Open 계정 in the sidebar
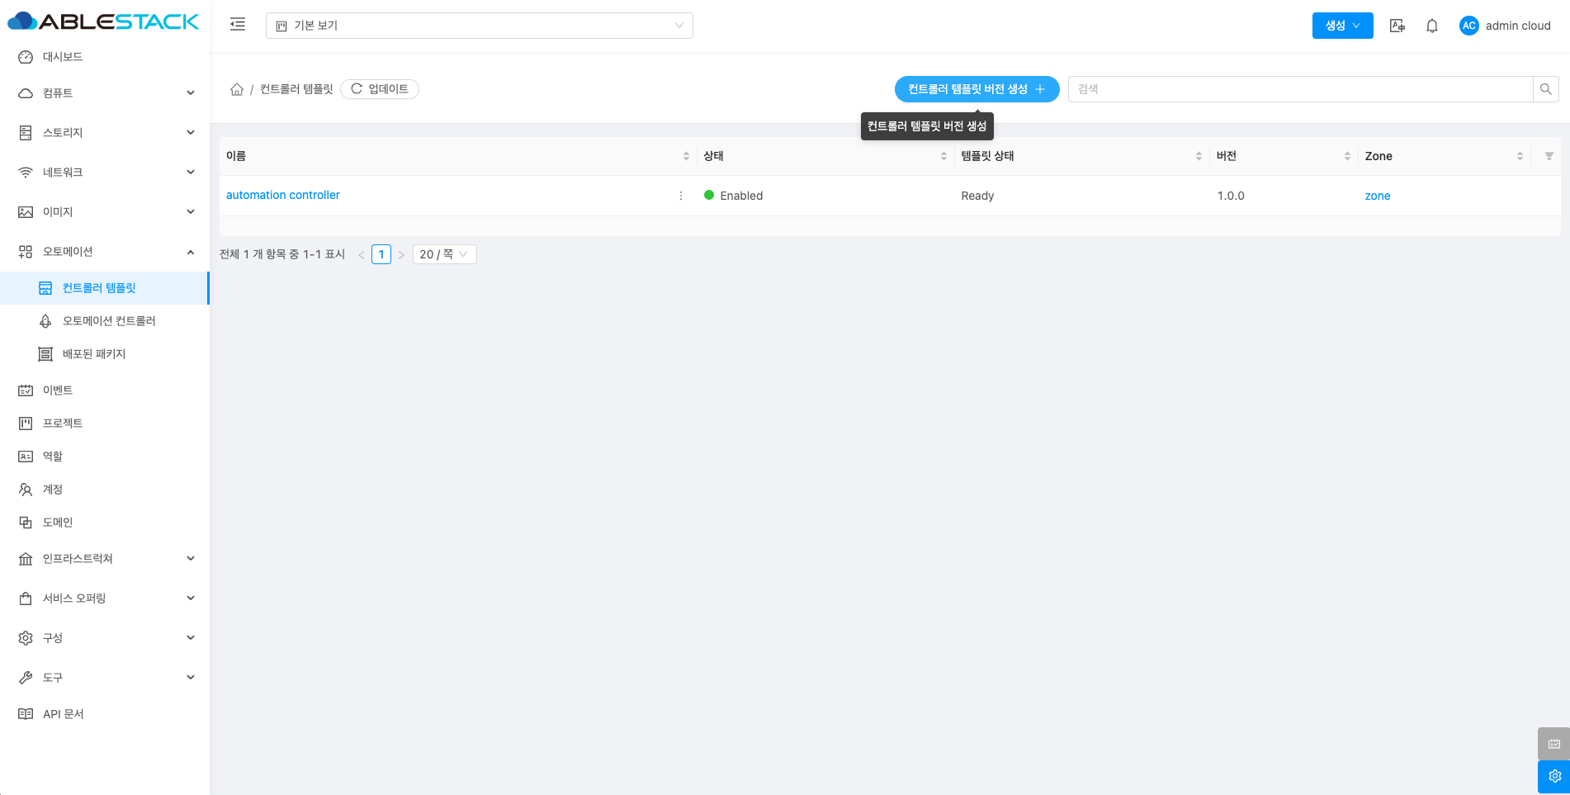Image resolution: width=1570 pixels, height=795 pixels. (104, 490)
